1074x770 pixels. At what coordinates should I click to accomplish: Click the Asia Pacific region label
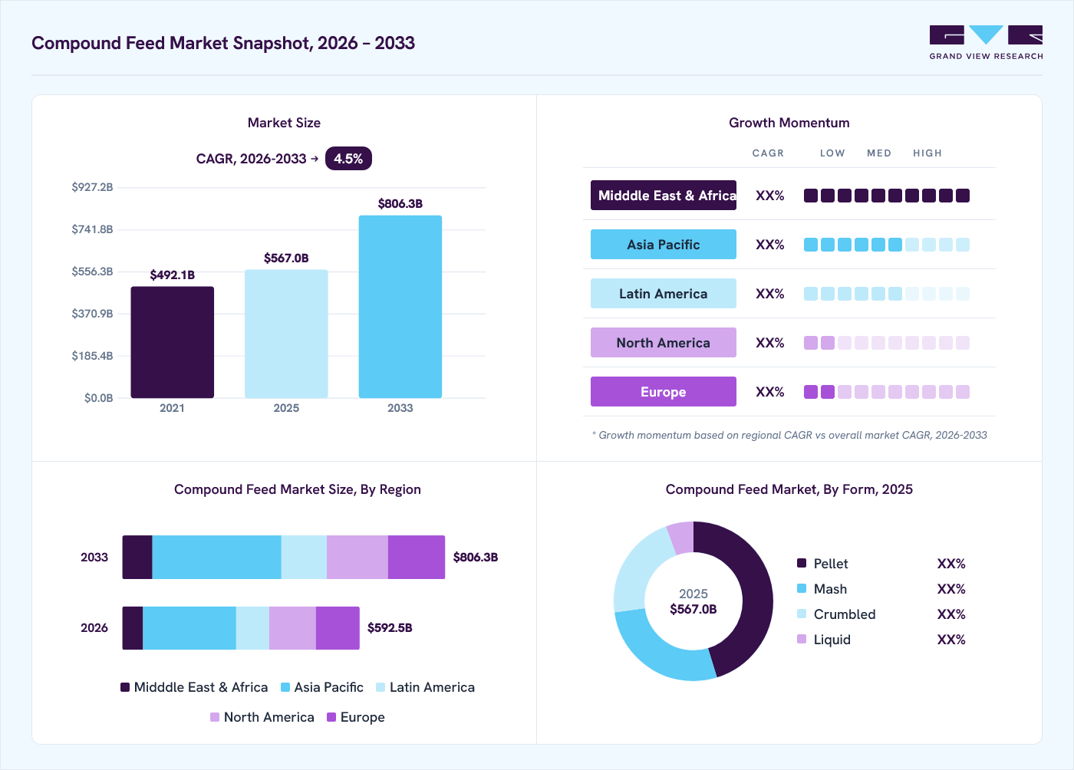point(664,245)
